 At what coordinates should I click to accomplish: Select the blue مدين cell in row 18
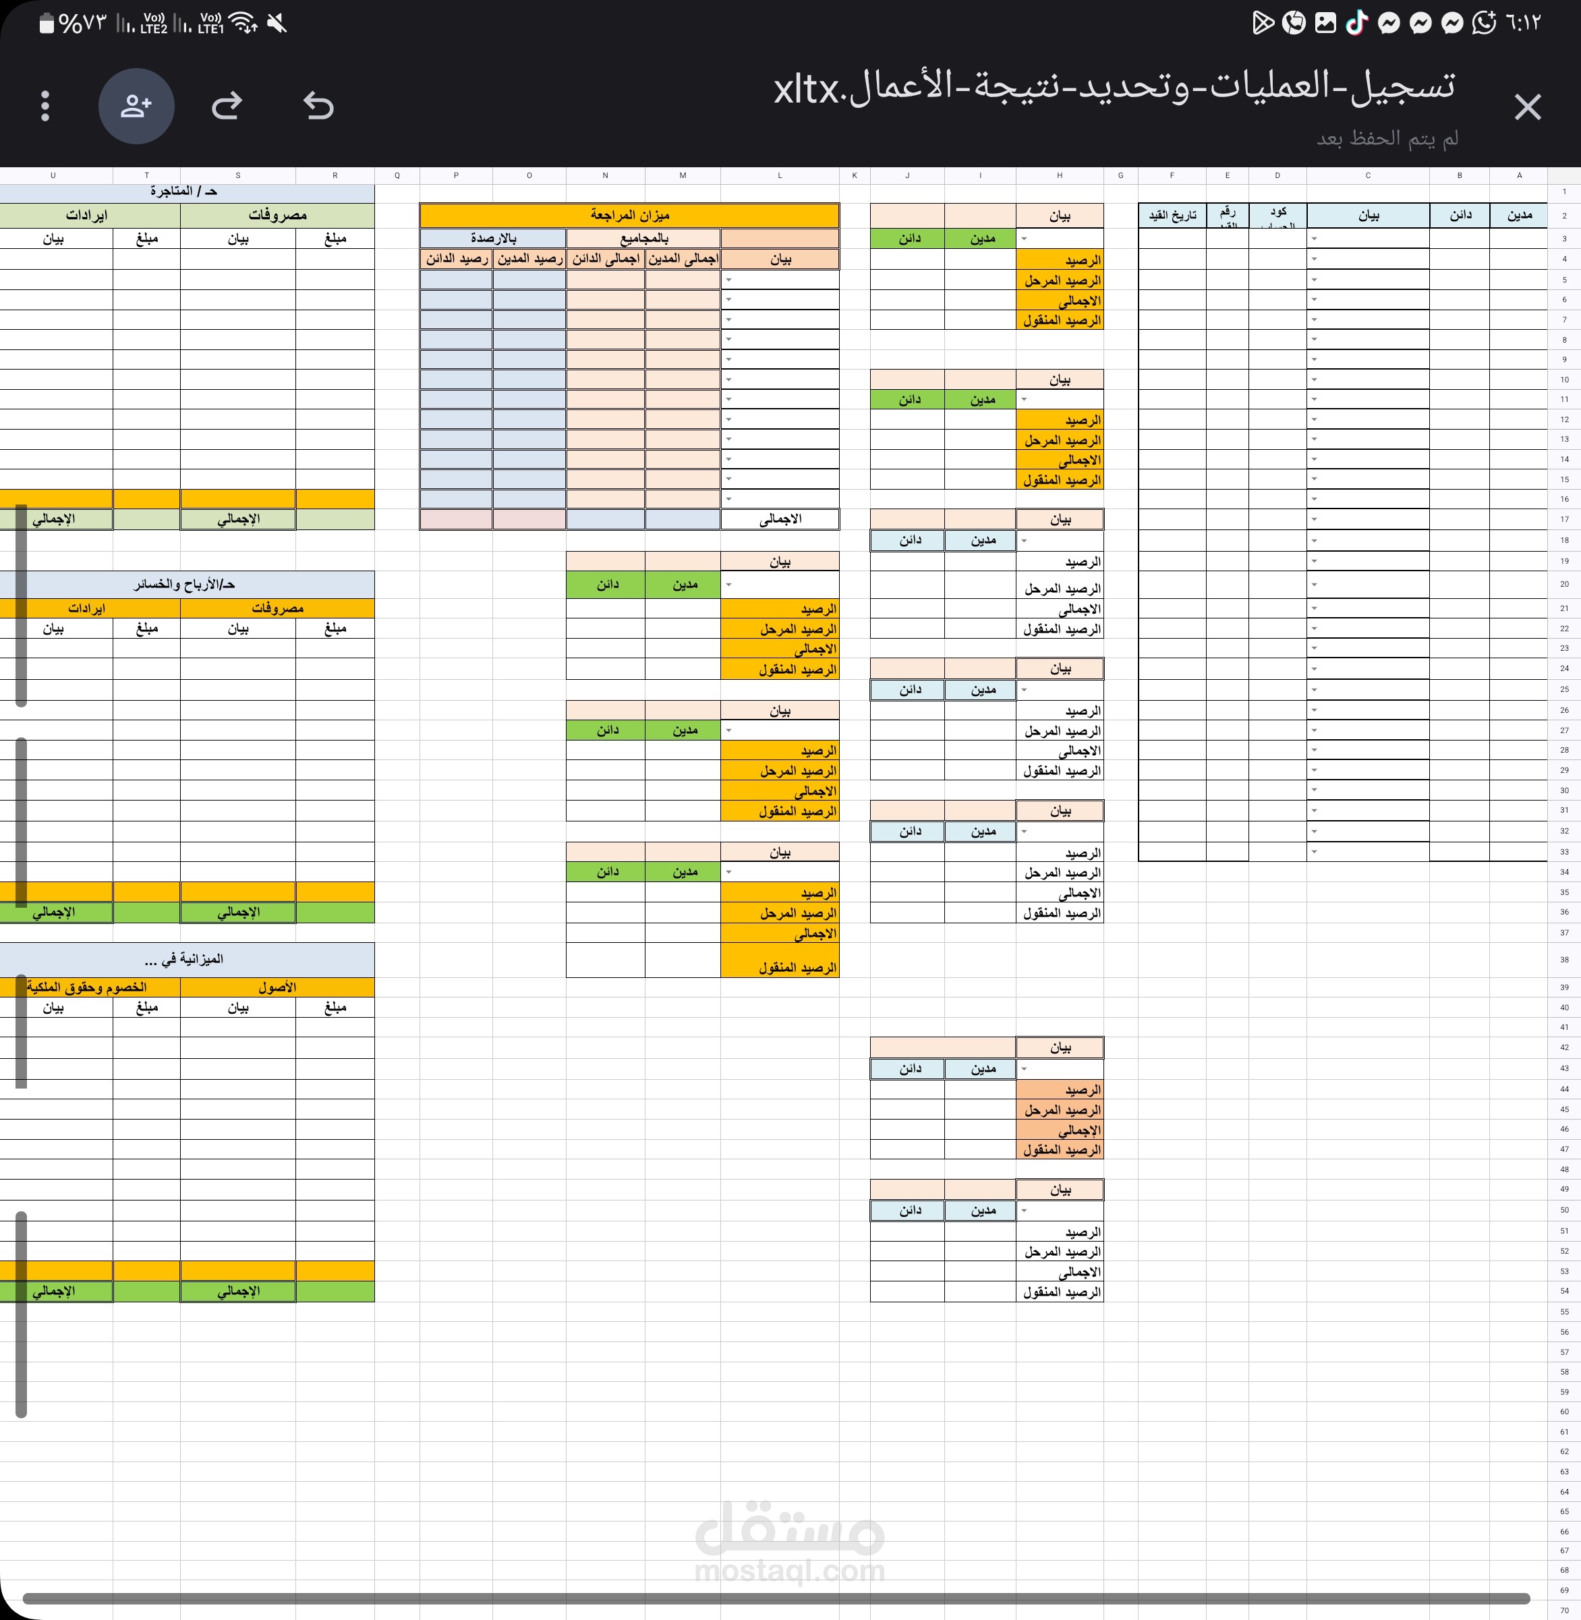coord(981,540)
